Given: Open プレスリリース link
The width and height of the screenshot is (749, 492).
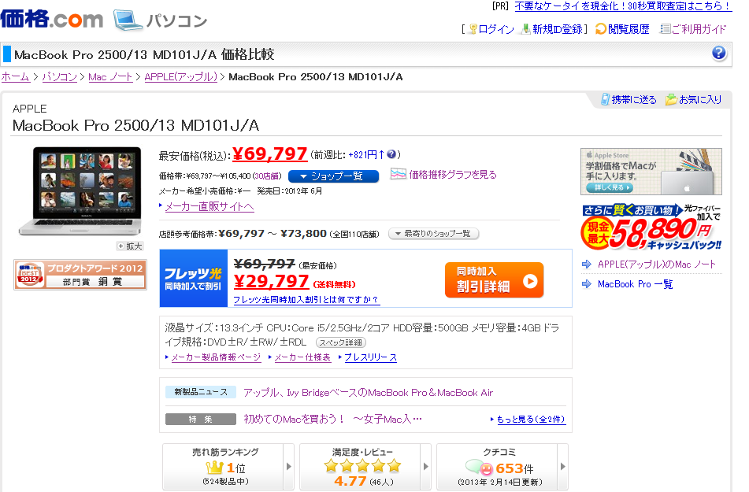Looking at the screenshot, I should coord(370,357).
